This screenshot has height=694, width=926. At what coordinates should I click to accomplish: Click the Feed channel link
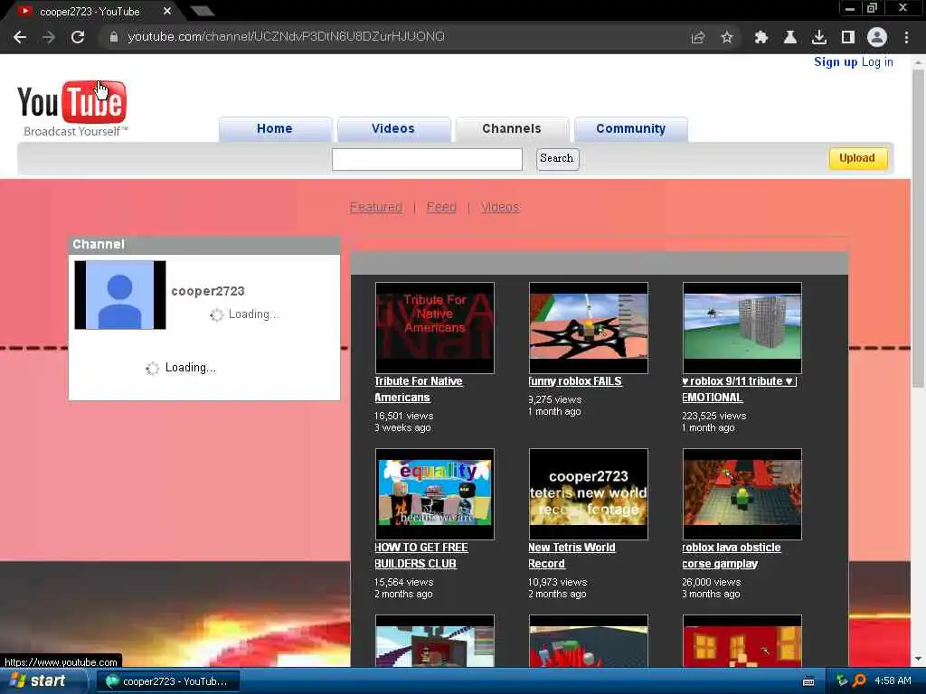click(x=441, y=207)
